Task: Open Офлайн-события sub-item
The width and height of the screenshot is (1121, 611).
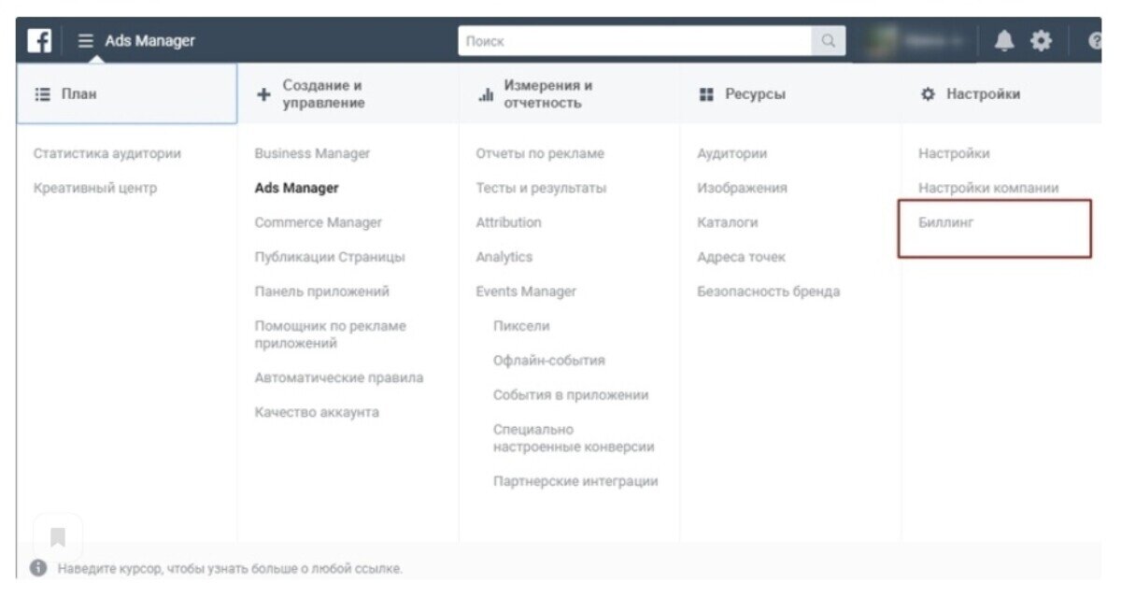Action: 549,361
